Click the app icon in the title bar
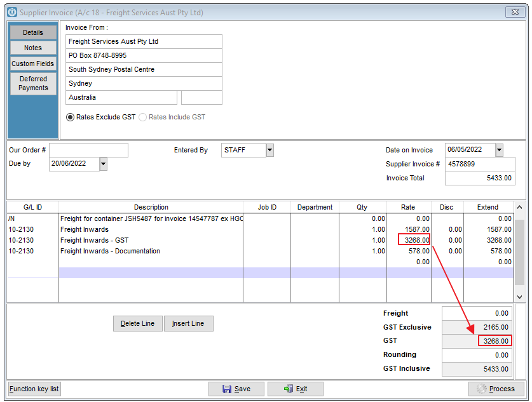This screenshot has width=532, height=402. pos(12,12)
